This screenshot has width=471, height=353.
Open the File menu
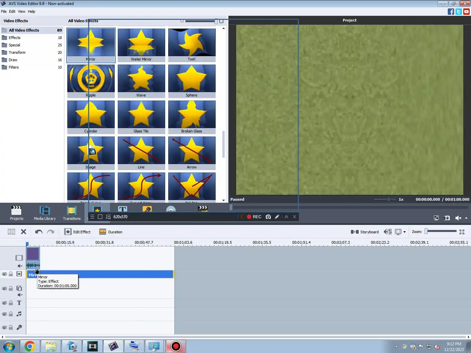point(4,11)
